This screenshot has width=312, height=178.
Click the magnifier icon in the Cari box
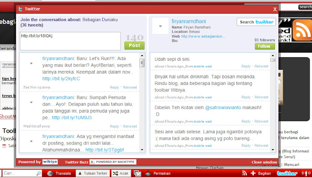[39, 173]
